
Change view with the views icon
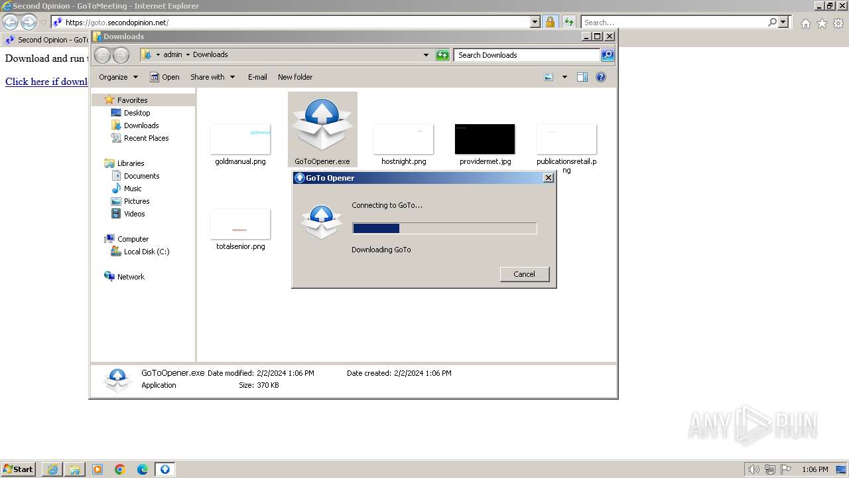[549, 77]
